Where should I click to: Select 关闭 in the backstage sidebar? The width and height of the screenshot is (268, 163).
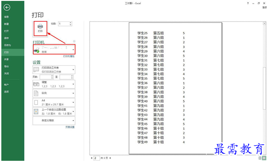pos(6,74)
